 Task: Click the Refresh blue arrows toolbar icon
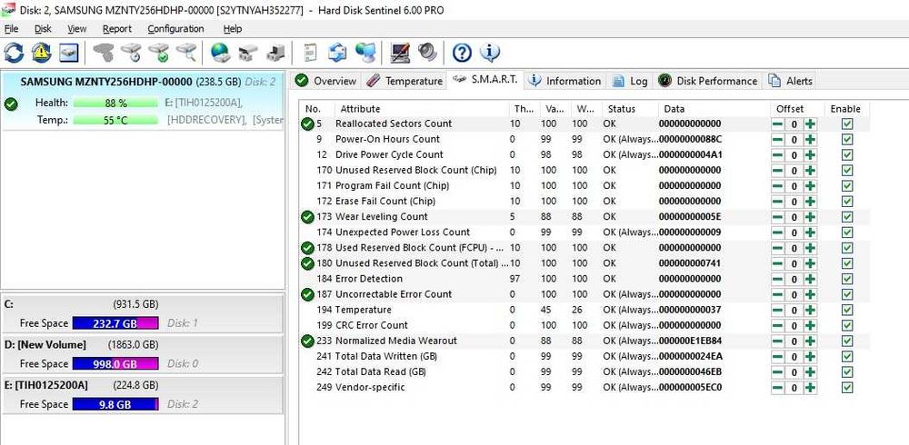[14, 53]
